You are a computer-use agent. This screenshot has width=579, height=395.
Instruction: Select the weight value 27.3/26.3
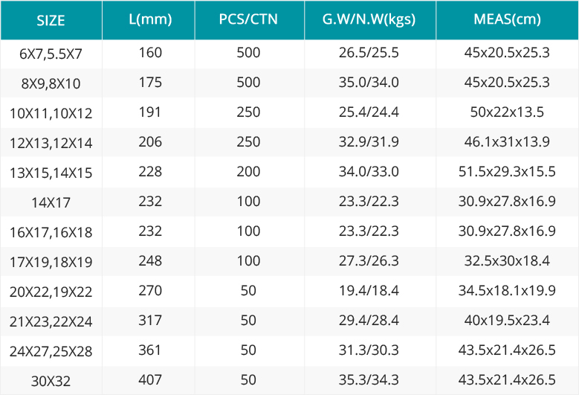click(369, 261)
